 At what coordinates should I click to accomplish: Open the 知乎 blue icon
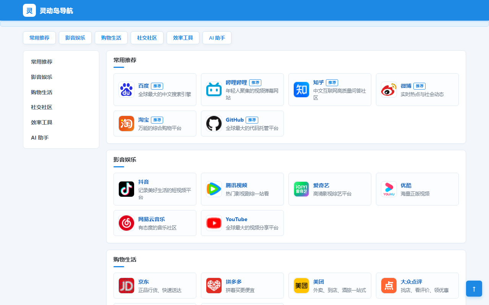pyautogui.click(x=301, y=90)
